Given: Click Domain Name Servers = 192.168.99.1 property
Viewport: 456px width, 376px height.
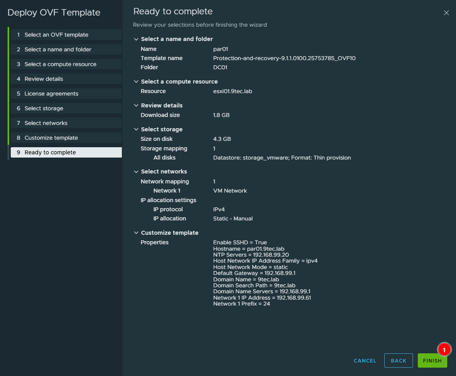Looking at the screenshot, I should tap(262, 291).
